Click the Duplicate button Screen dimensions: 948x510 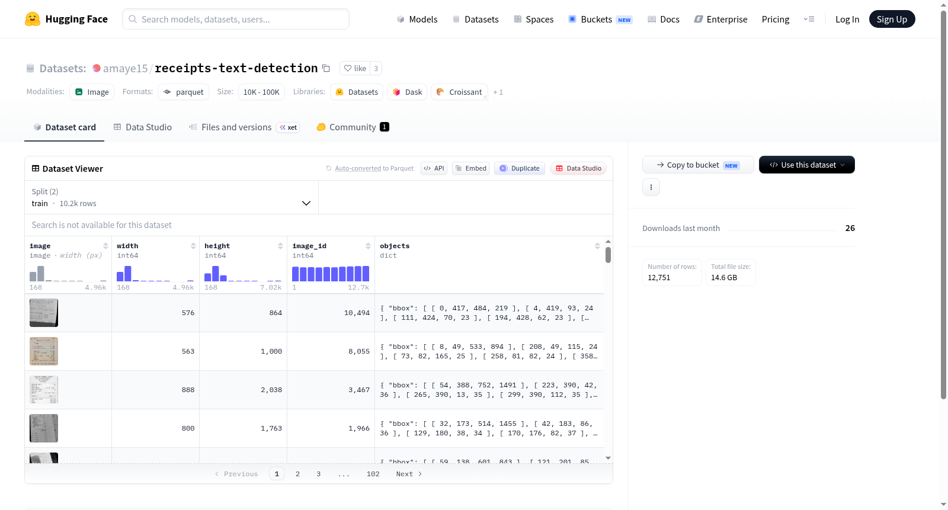pyautogui.click(x=520, y=168)
